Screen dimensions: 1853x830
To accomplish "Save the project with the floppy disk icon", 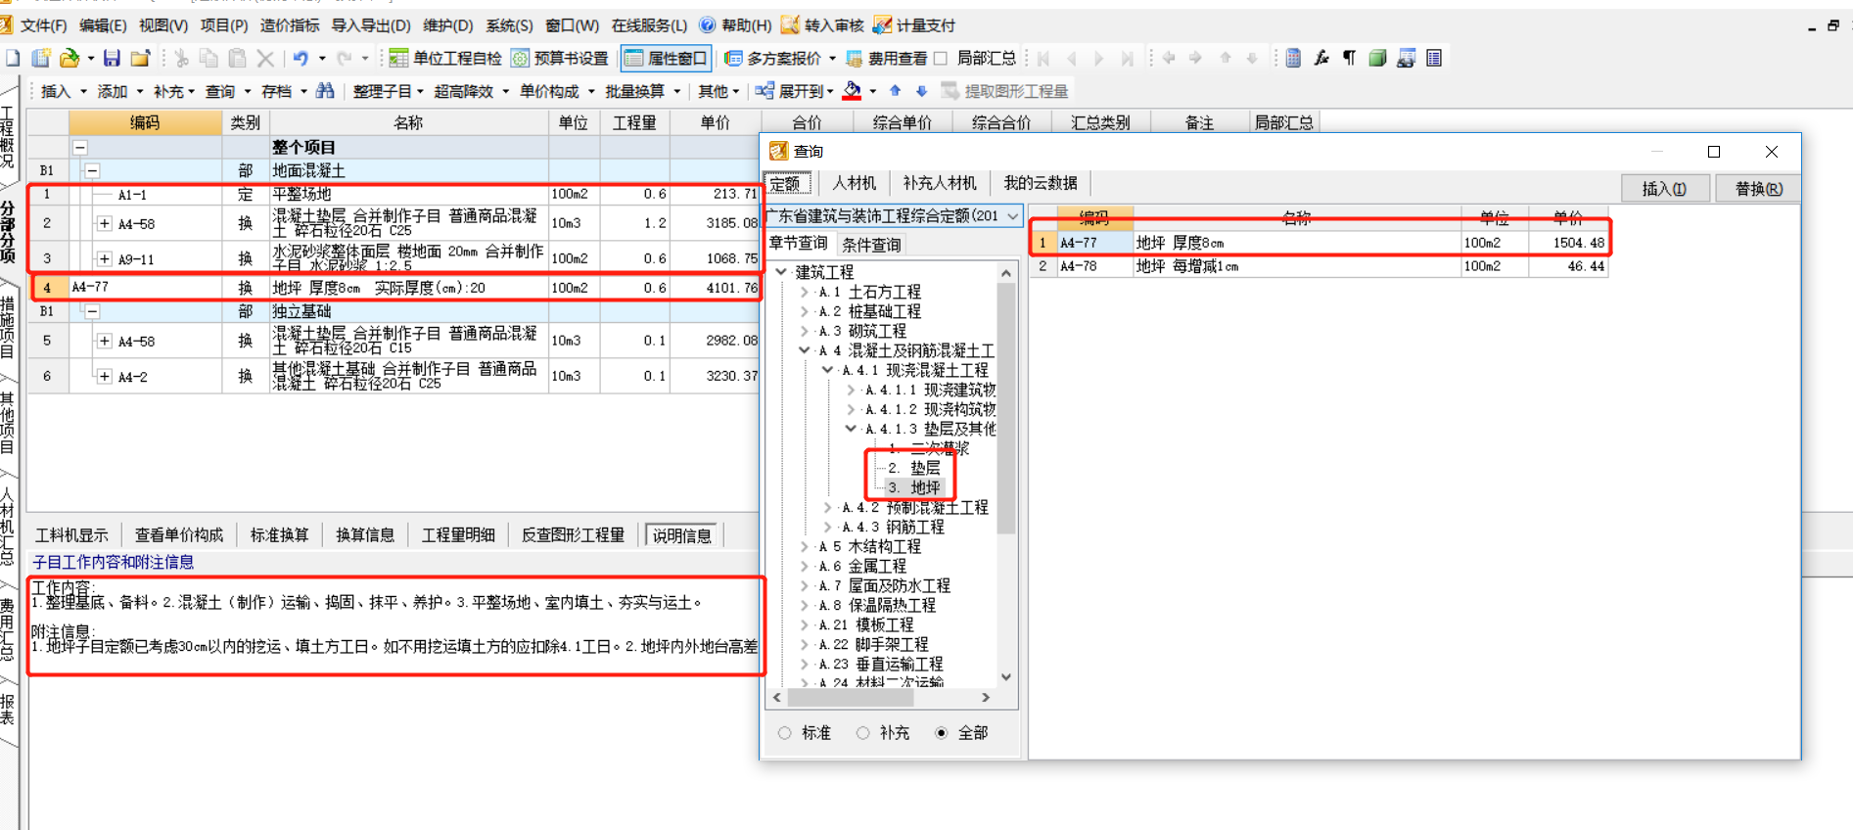I will click(x=112, y=59).
